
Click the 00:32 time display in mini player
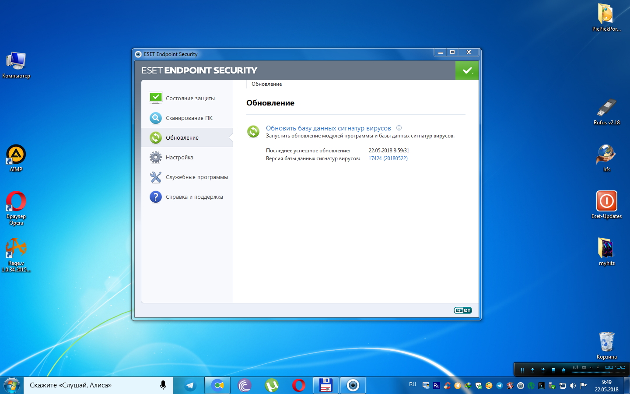click(x=615, y=367)
